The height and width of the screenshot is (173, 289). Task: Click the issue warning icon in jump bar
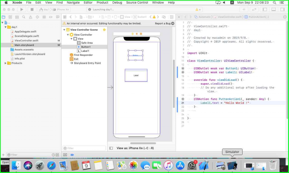click(x=154, y=17)
